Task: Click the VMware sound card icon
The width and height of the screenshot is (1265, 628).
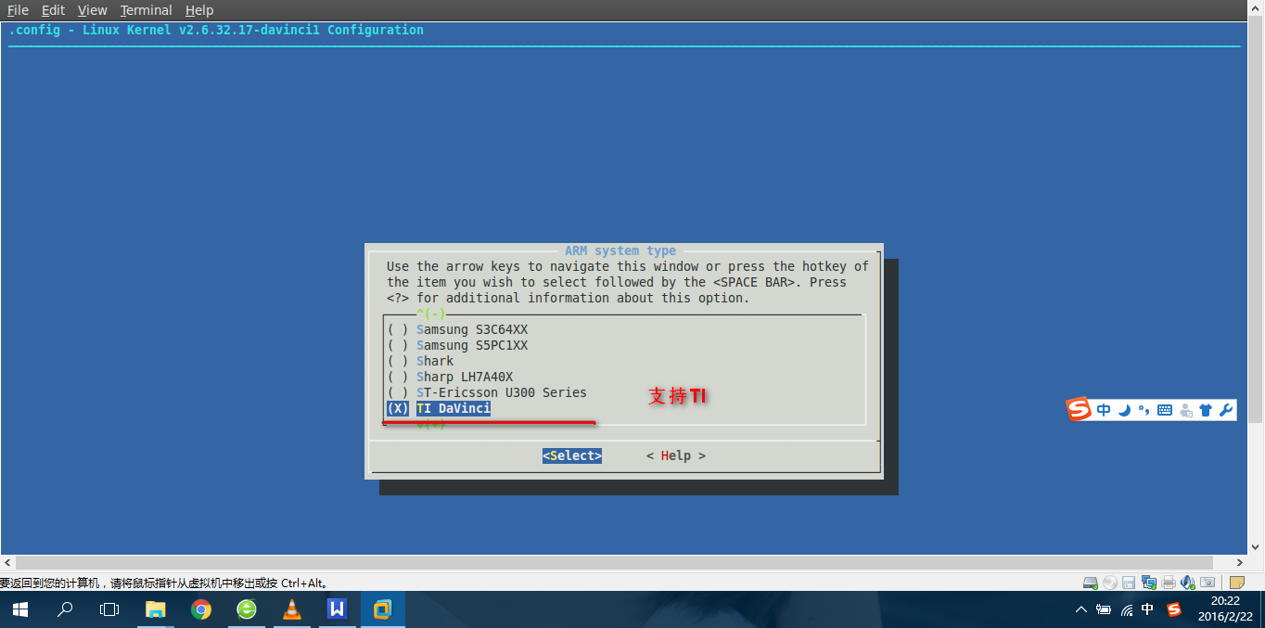Action: (1188, 583)
